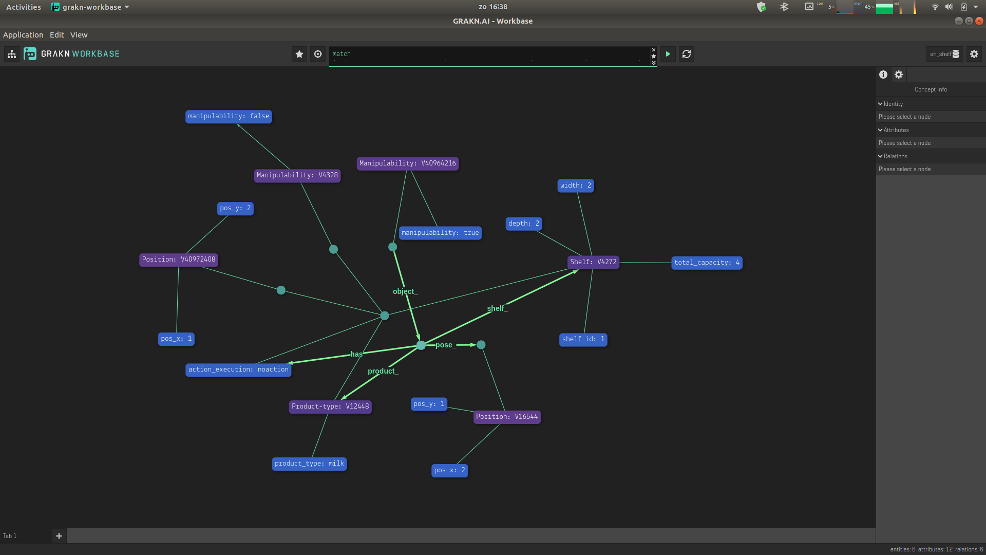Screen dimensions: 986x555
Task: Click the favourite queries star button
Action: tap(299, 54)
